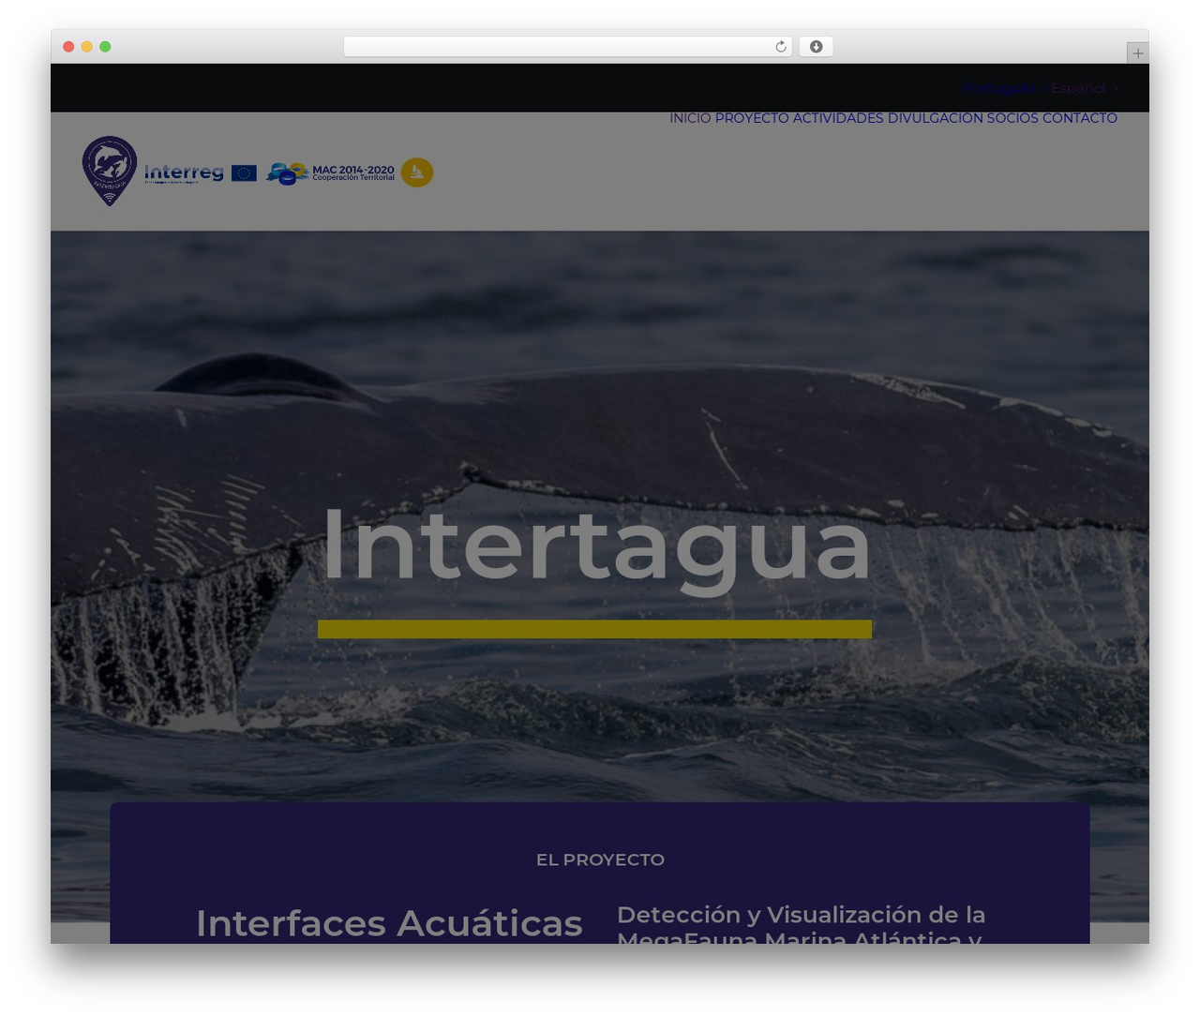Image resolution: width=1200 pixels, height=1016 pixels.
Task: Close the browser window with red button
Action: [x=68, y=47]
